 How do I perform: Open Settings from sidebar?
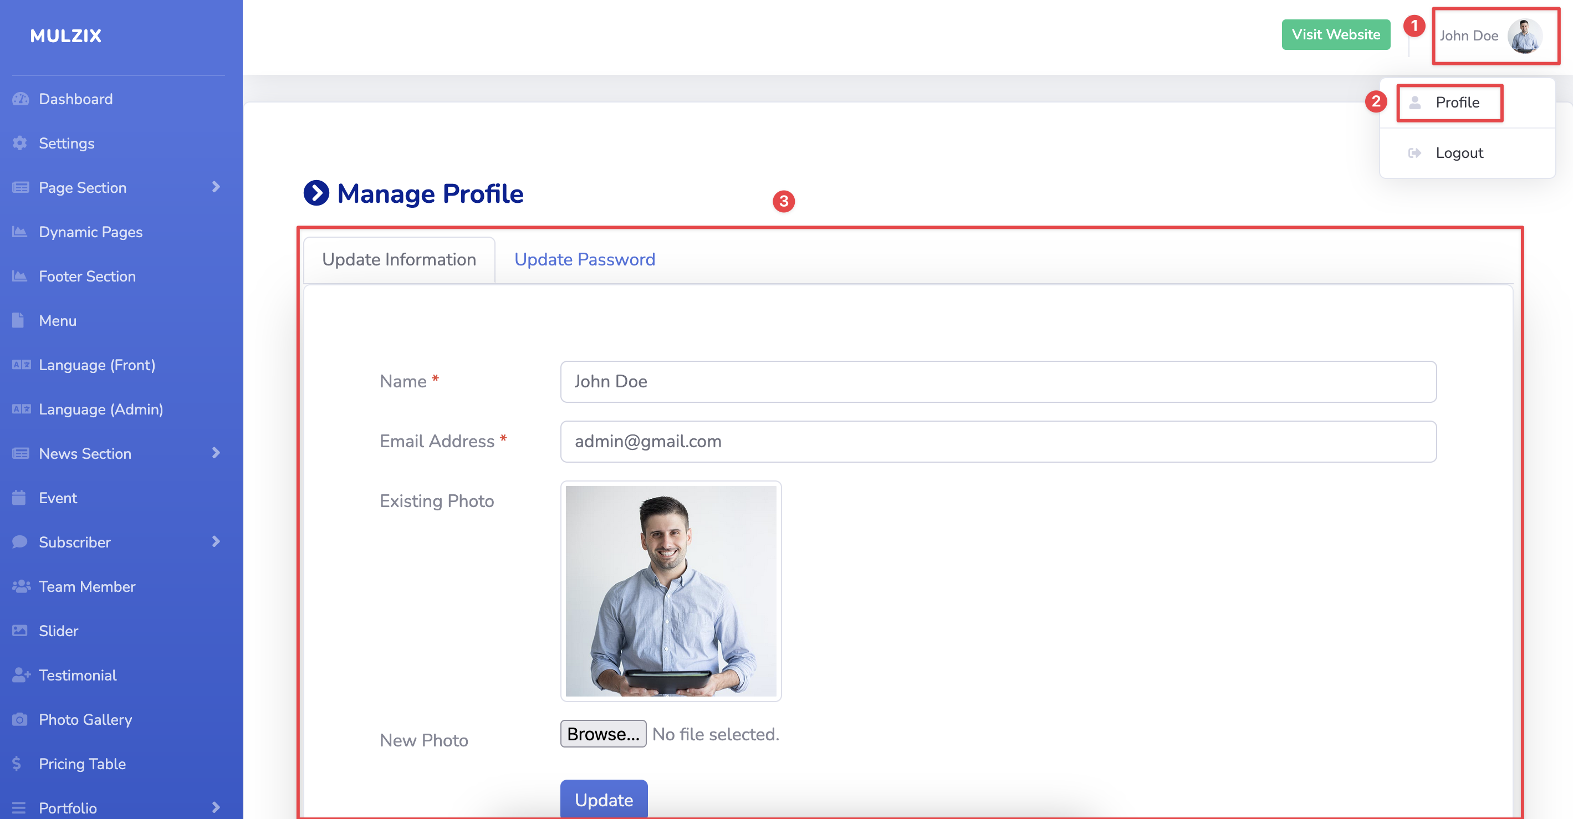click(67, 143)
